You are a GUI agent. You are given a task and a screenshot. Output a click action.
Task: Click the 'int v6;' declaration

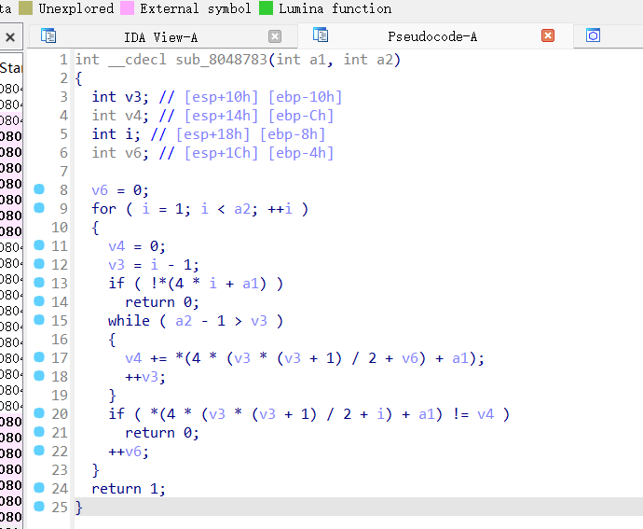coord(120,153)
